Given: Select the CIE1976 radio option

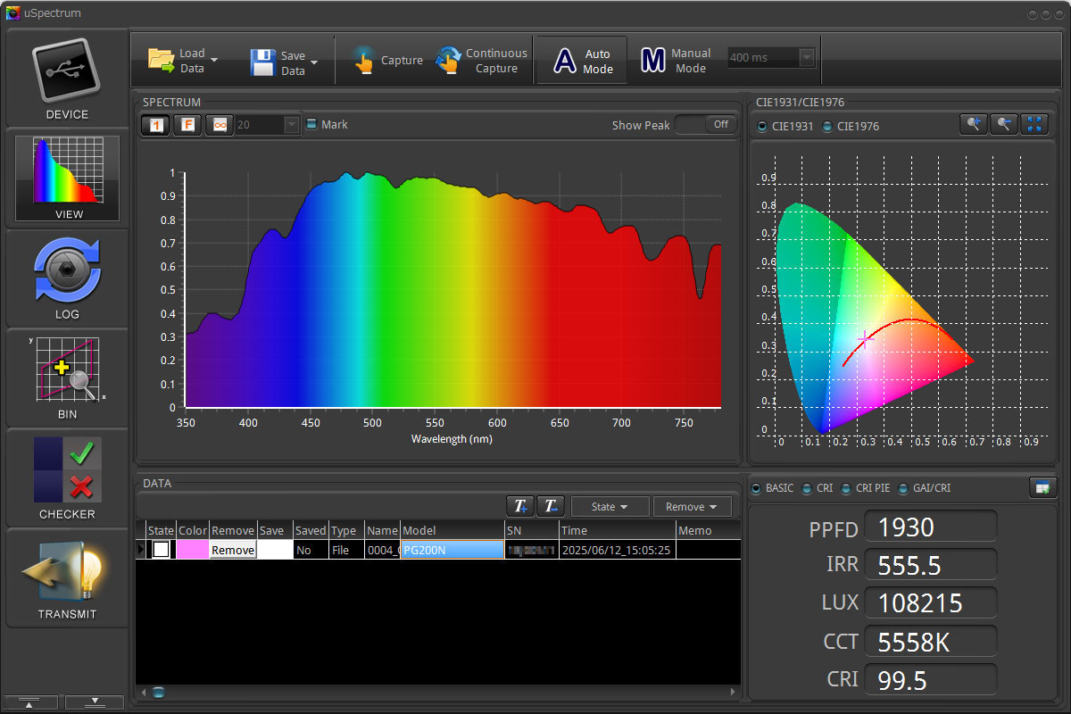Looking at the screenshot, I should click(x=826, y=126).
